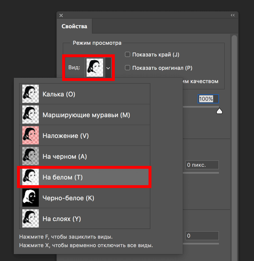
Task: Click the 100% value input field
Action: [208, 99]
